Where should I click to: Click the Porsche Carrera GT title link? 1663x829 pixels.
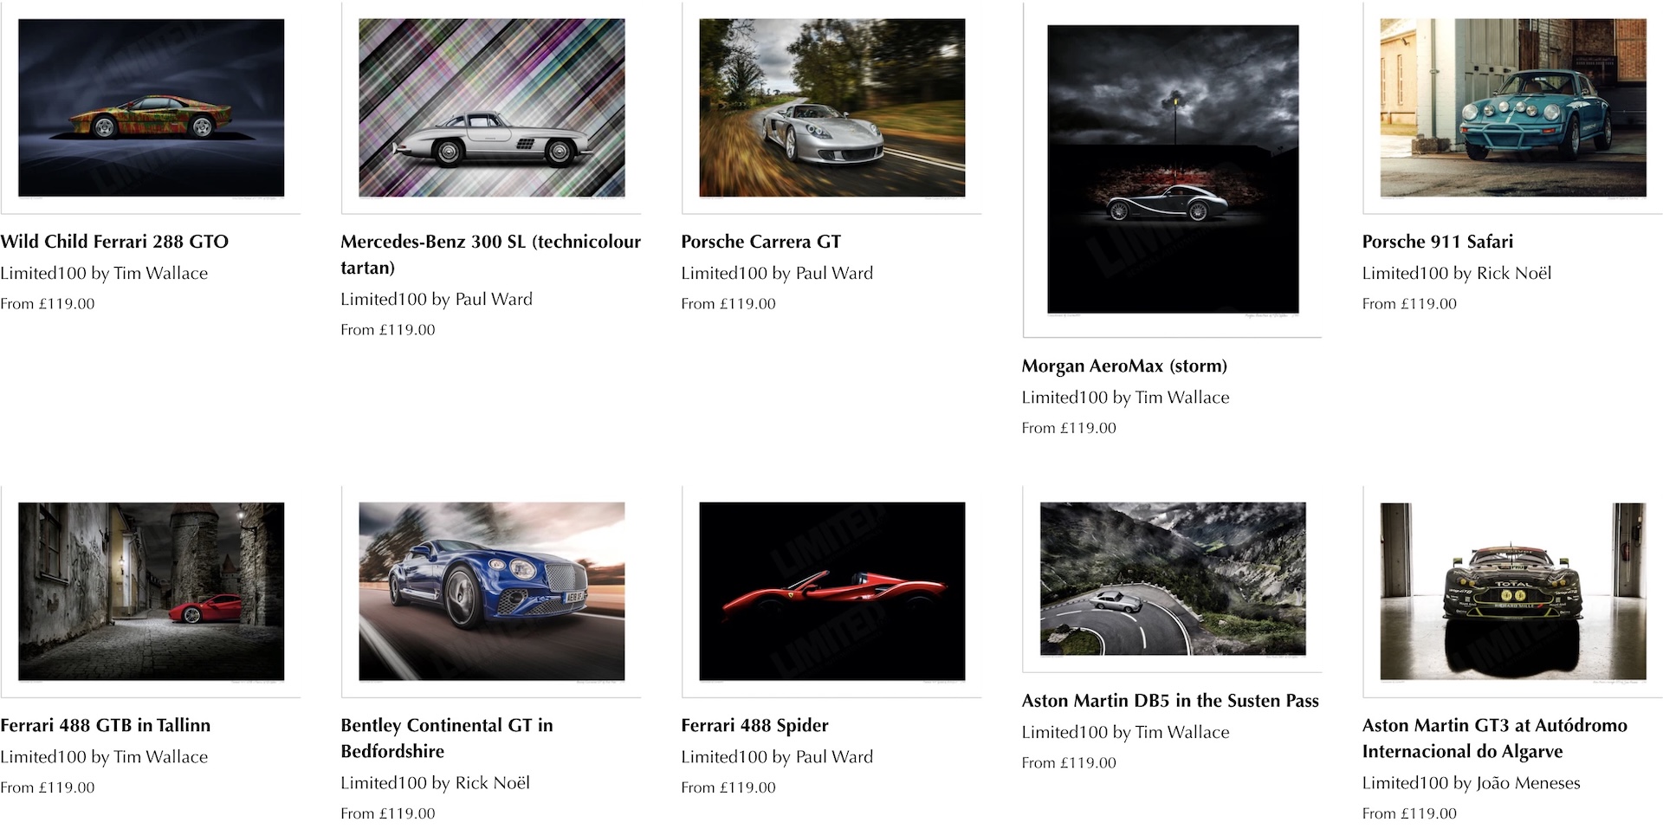(x=760, y=242)
